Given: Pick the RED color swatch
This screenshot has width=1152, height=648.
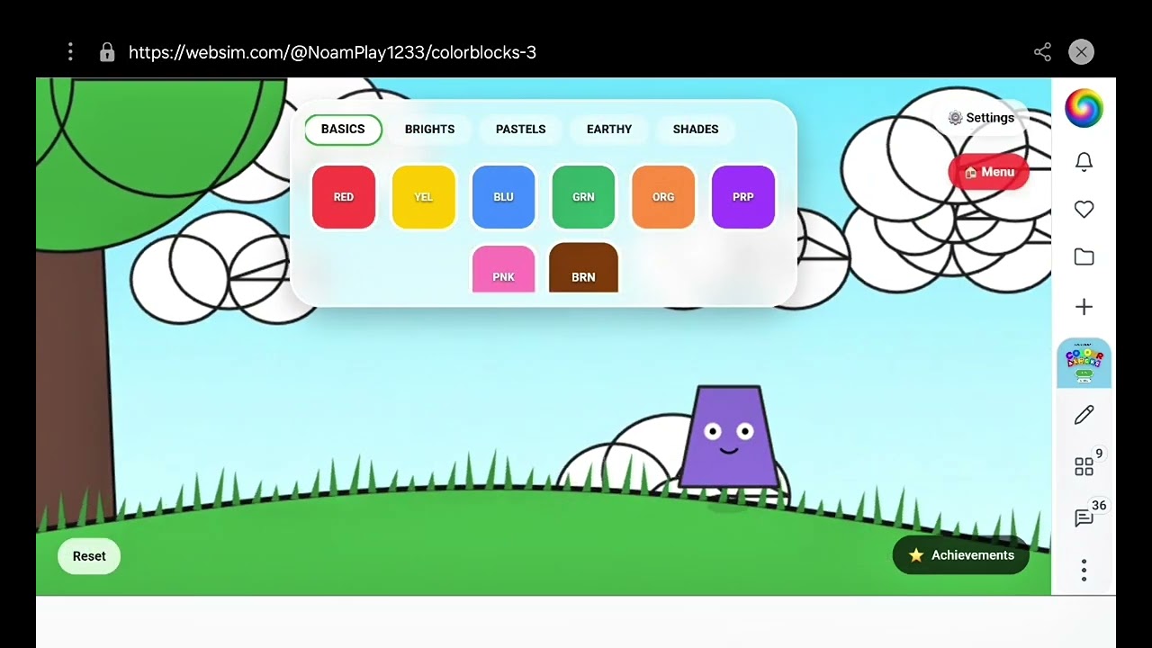Looking at the screenshot, I should point(344,197).
